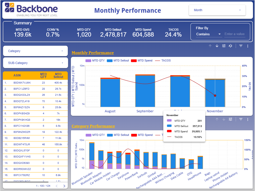Image resolution: width=255 pixels, height=191 pixels.
Task: Click the A-Z sort icon in chart toolbar
Action: [x=230, y=46]
